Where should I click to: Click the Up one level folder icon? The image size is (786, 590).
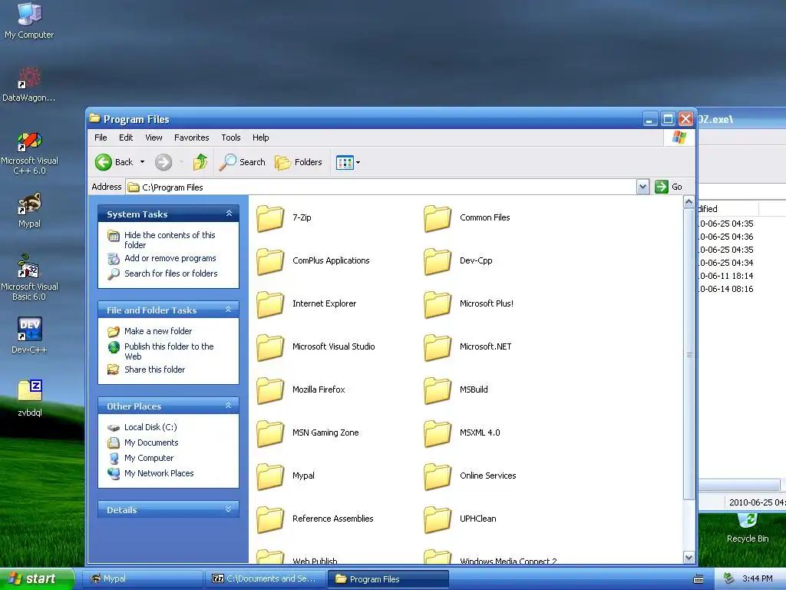(200, 162)
